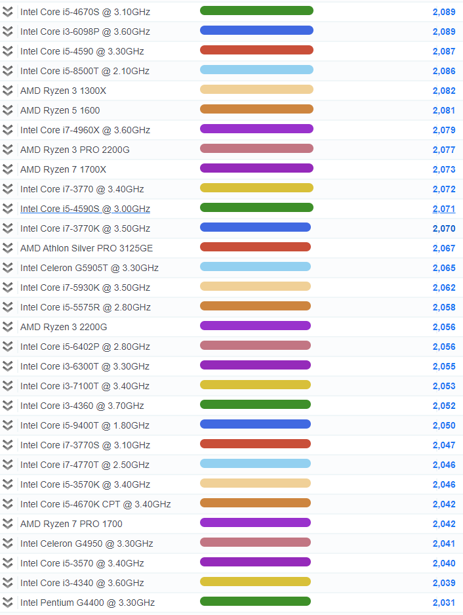Expand the Intel Core i5-4590S chevron
Screen dimensions: 463x615
(x=7, y=209)
